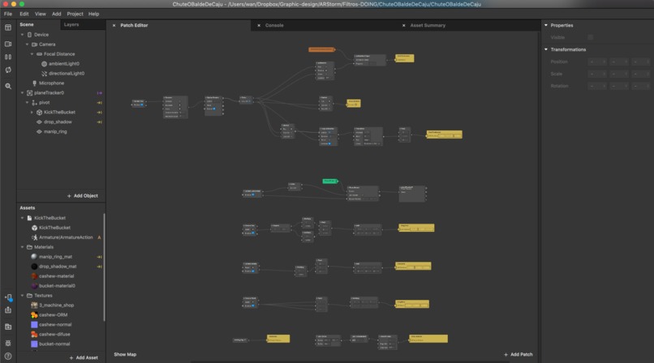Select the Camera object in Scene

(x=47, y=44)
